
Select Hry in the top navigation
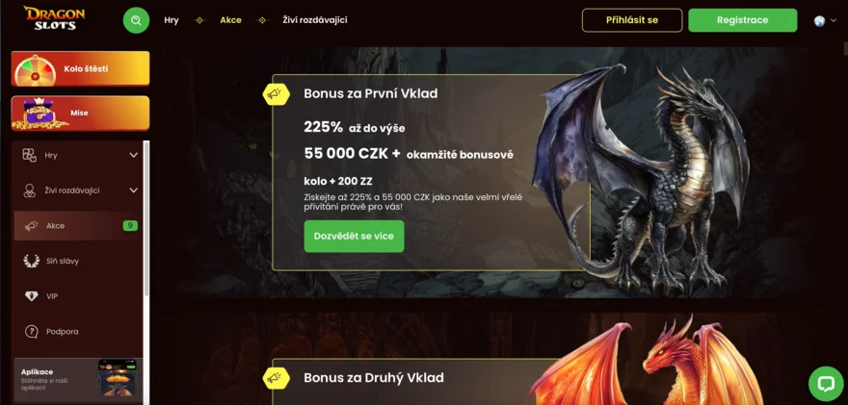pyautogui.click(x=172, y=20)
